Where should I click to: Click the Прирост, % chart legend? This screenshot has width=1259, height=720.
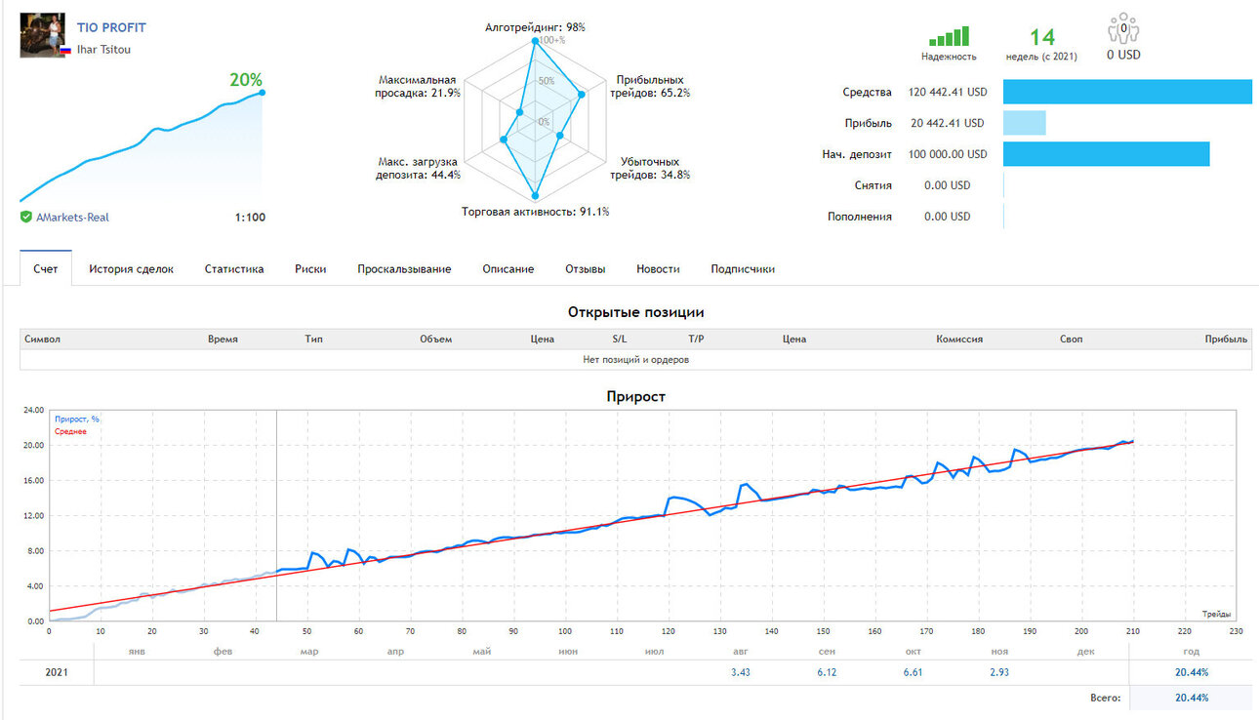77,420
